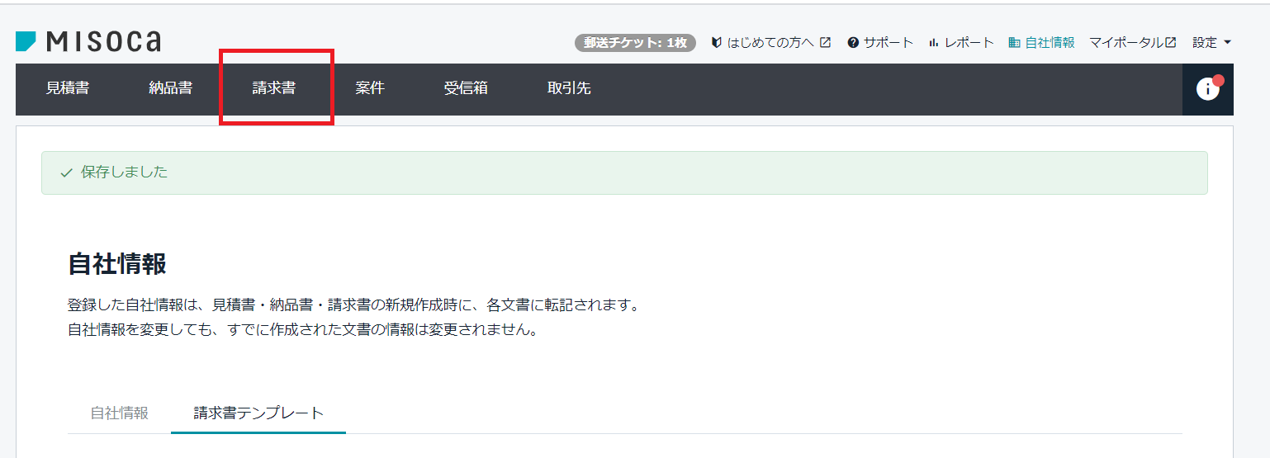Go to 見積書 in navigation bar

click(x=68, y=88)
